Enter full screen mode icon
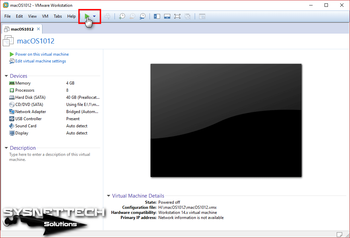Image resolution: width=350 pixels, height=238 pixels. [177, 16]
